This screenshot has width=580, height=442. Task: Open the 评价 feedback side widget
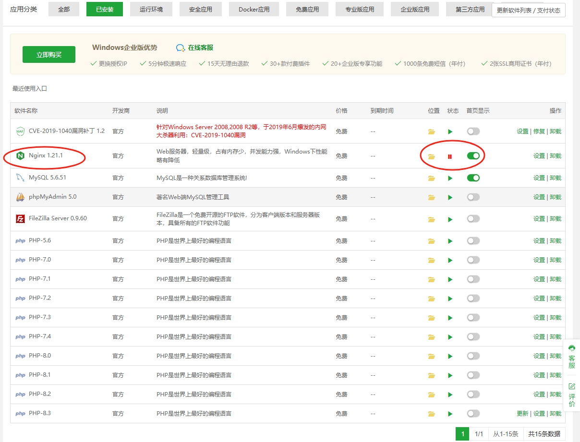(572, 395)
